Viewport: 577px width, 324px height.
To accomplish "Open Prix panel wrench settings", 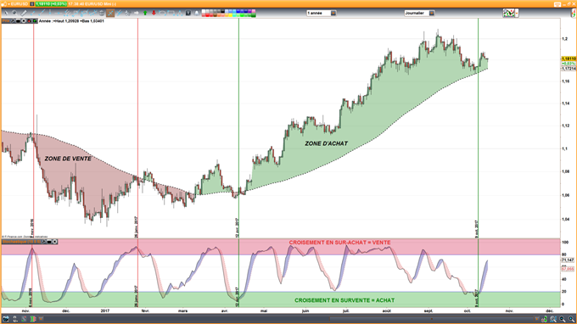I will click(13, 21).
